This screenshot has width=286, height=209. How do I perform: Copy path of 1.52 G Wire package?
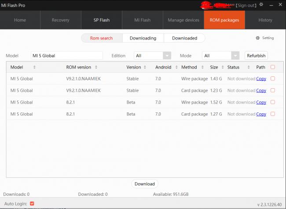tap(261, 102)
